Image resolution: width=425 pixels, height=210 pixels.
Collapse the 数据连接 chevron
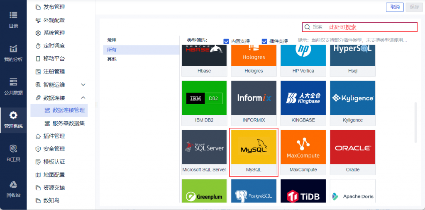pyautogui.click(x=83, y=98)
